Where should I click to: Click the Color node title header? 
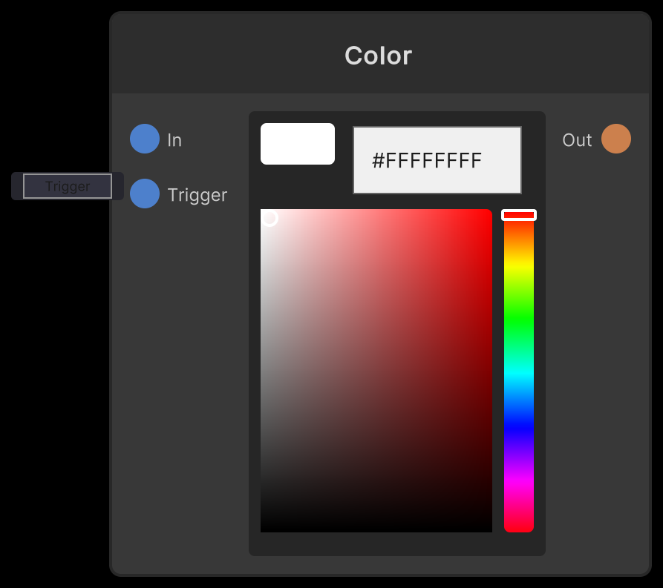[378, 55]
